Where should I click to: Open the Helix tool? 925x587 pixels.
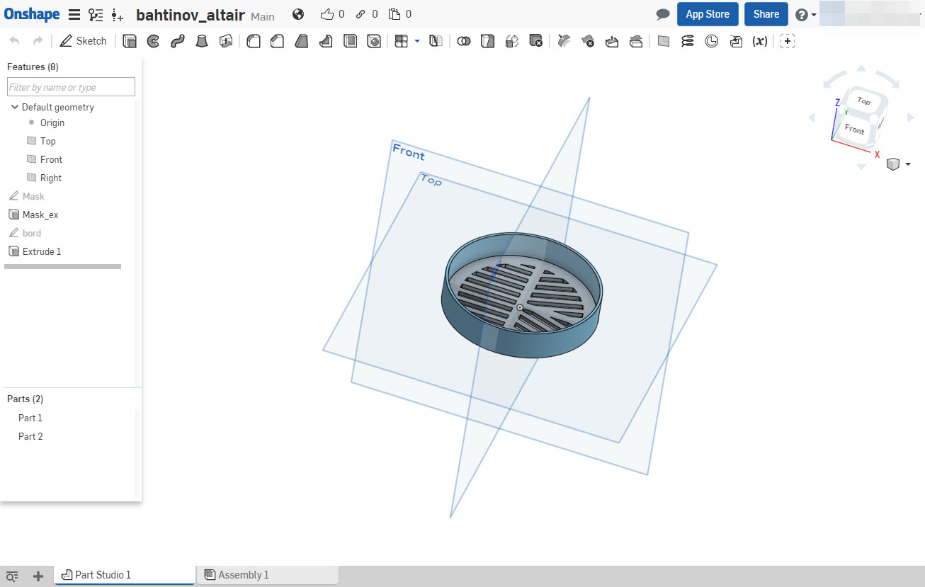point(687,41)
